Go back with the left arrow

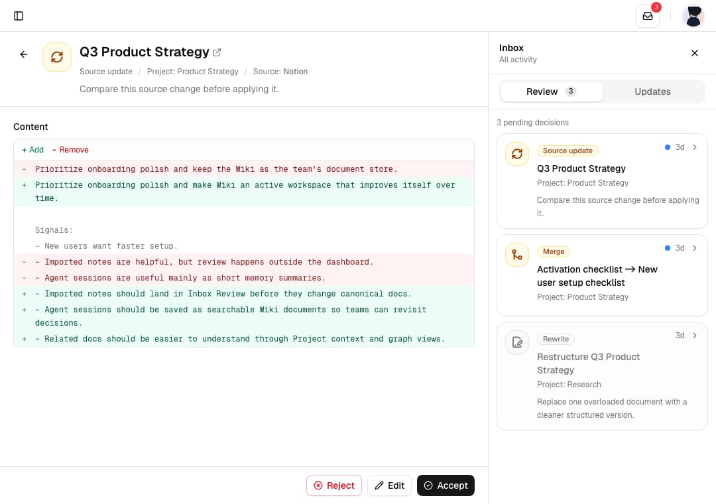pyautogui.click(x=24, y=54)
